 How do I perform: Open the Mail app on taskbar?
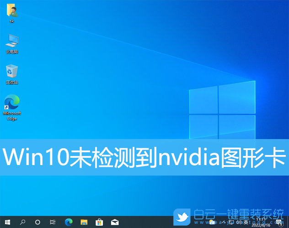point(115,222)
